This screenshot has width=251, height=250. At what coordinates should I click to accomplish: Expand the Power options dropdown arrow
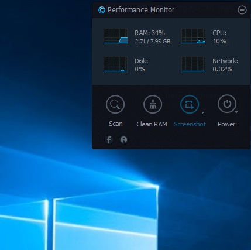pos(236,112)
